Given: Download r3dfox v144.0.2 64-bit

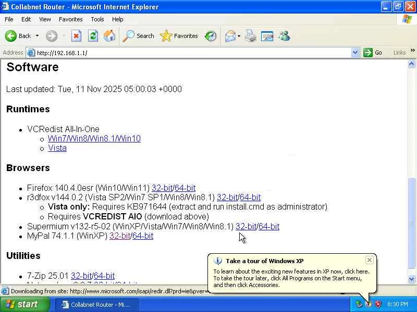Looking at the screenshot, I should pos(250,198).
